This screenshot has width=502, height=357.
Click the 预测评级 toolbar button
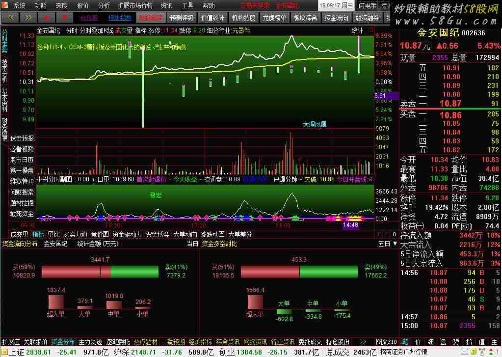pos(182,18)
